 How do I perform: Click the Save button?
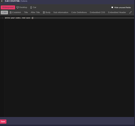(3, 122)
